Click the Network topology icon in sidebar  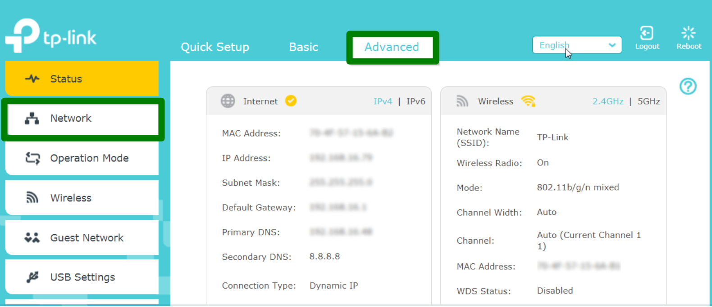pyautogui.click(x=32, y=118)
